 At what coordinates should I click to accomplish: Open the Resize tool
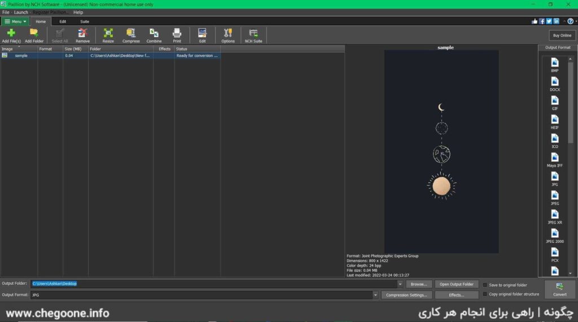pyautogui.click(x=108, y=36)
